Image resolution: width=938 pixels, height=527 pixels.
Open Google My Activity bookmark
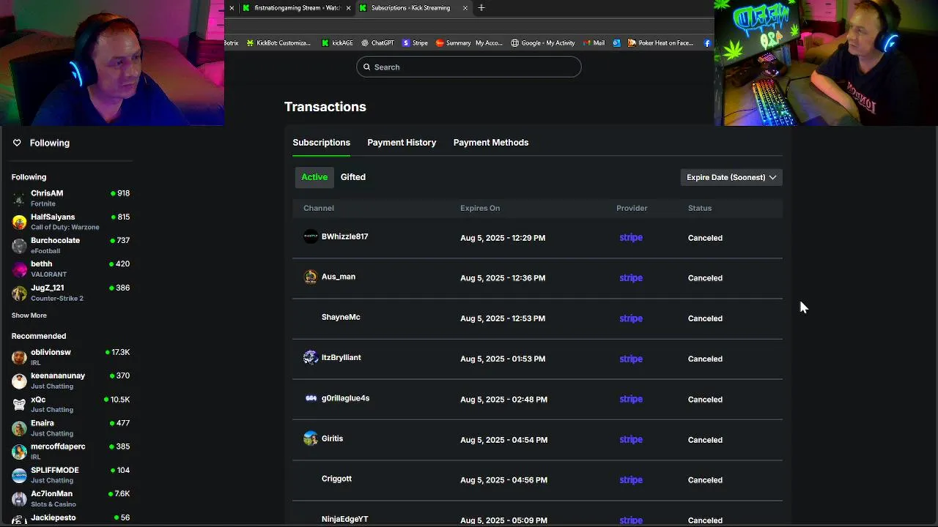point(542,43)
